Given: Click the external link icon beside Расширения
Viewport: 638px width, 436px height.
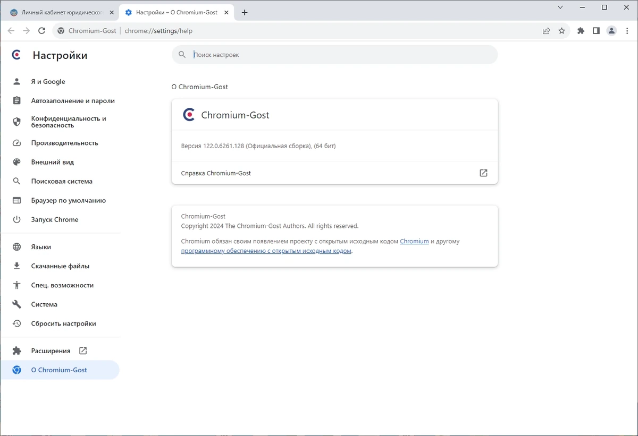Looking at the screenshot, I should point(83,351).
